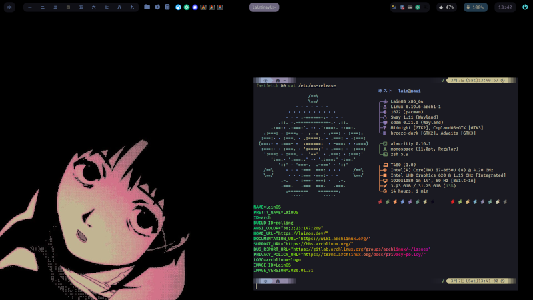Image resolution: width=533 pixels, height=300 pixels.
Task: Open the file manager folder icon in the bar
Action: 147,7
